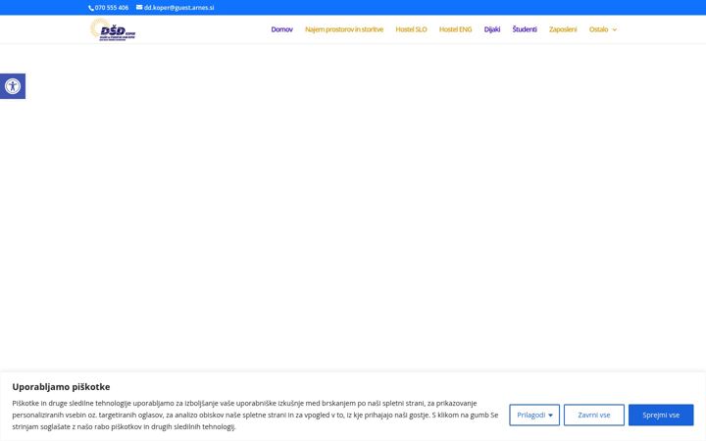The width and height of the screenshot is (706, 441).
Task: Open Hostel ENG page
Action: tap(455, 29)
